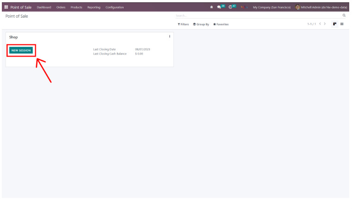Switch to kanban view
This screenshot has height=209, width=352.
point(334,24)
